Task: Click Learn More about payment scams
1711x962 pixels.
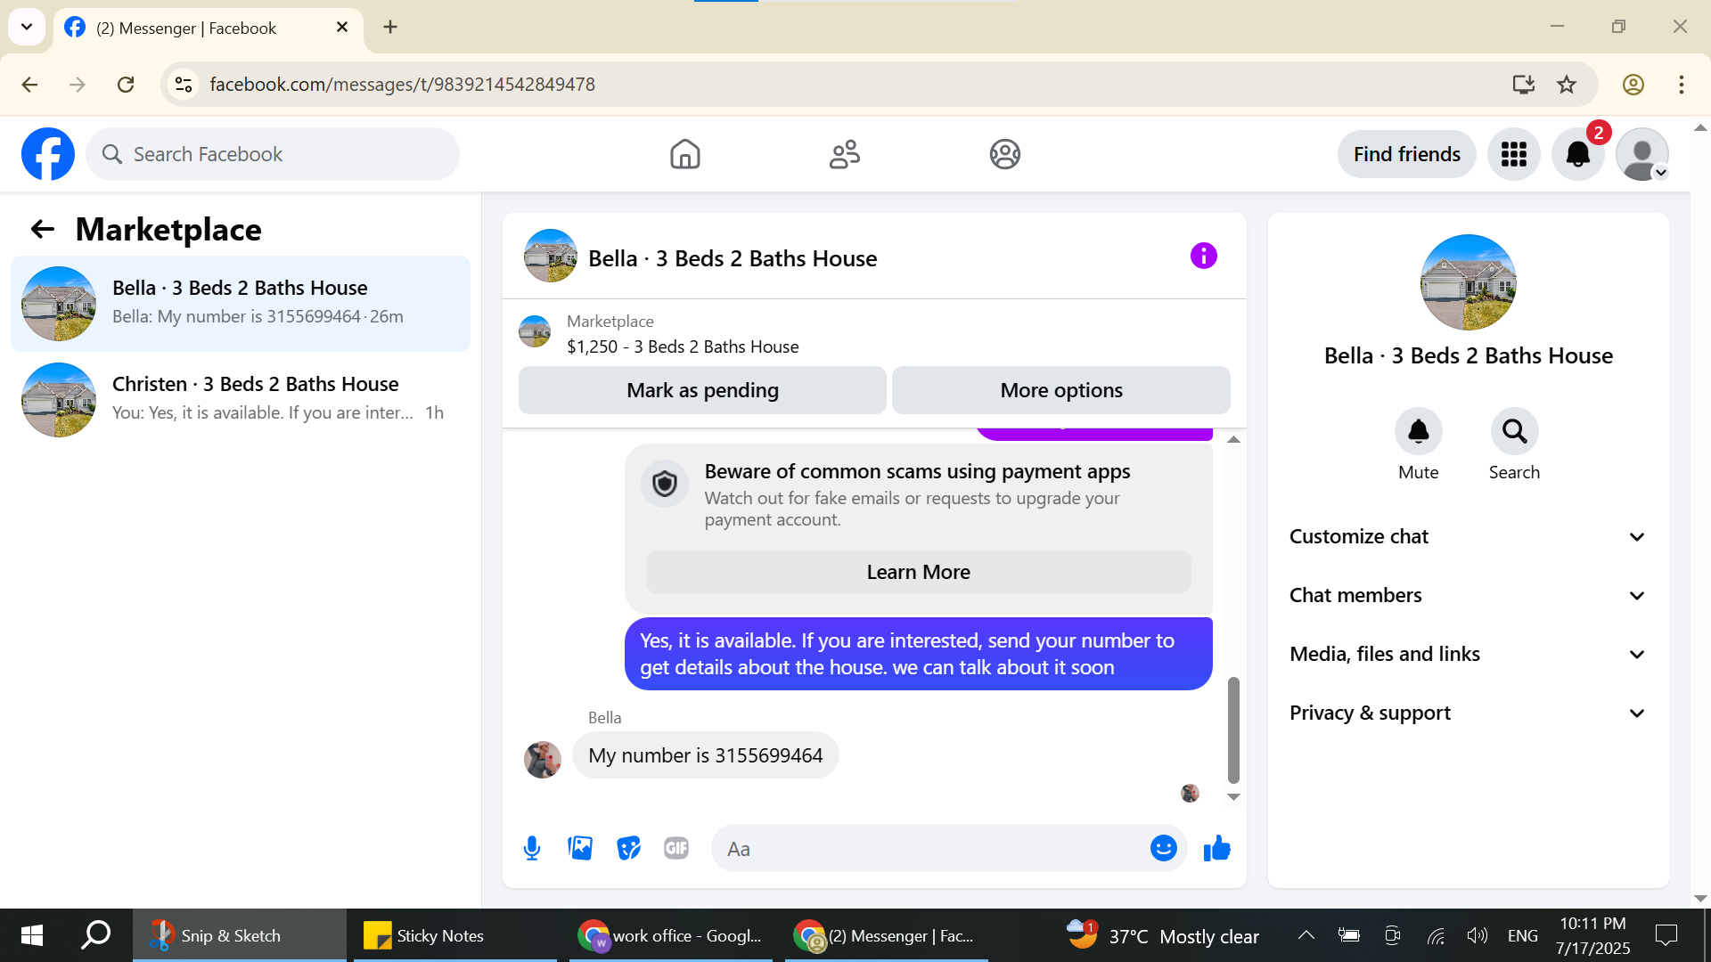Action: 918,572
